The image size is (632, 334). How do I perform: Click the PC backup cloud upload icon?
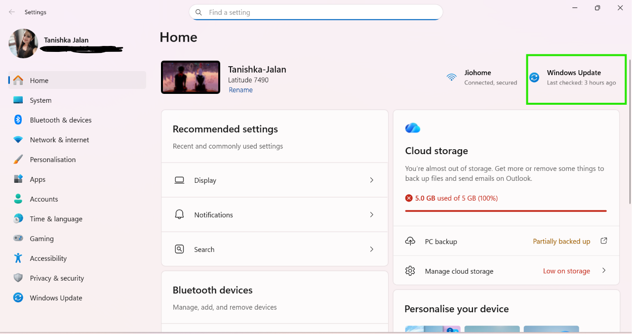pyautogui.click(x=410, y=241)
